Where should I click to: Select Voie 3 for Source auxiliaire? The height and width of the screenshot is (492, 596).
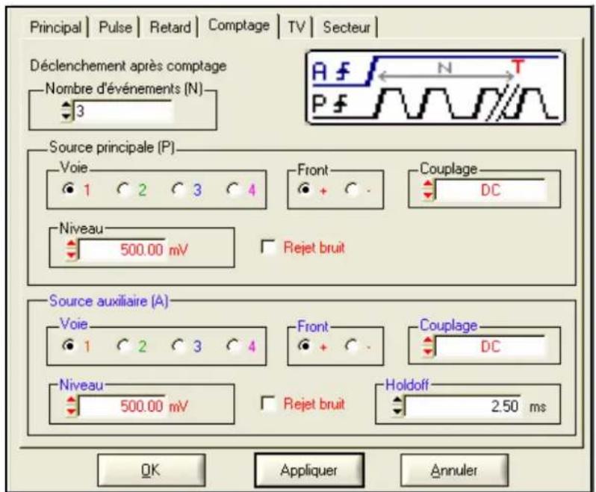coord(178,346)
